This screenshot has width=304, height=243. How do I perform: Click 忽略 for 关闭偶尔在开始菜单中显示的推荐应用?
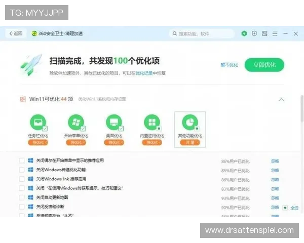(275, 161)
